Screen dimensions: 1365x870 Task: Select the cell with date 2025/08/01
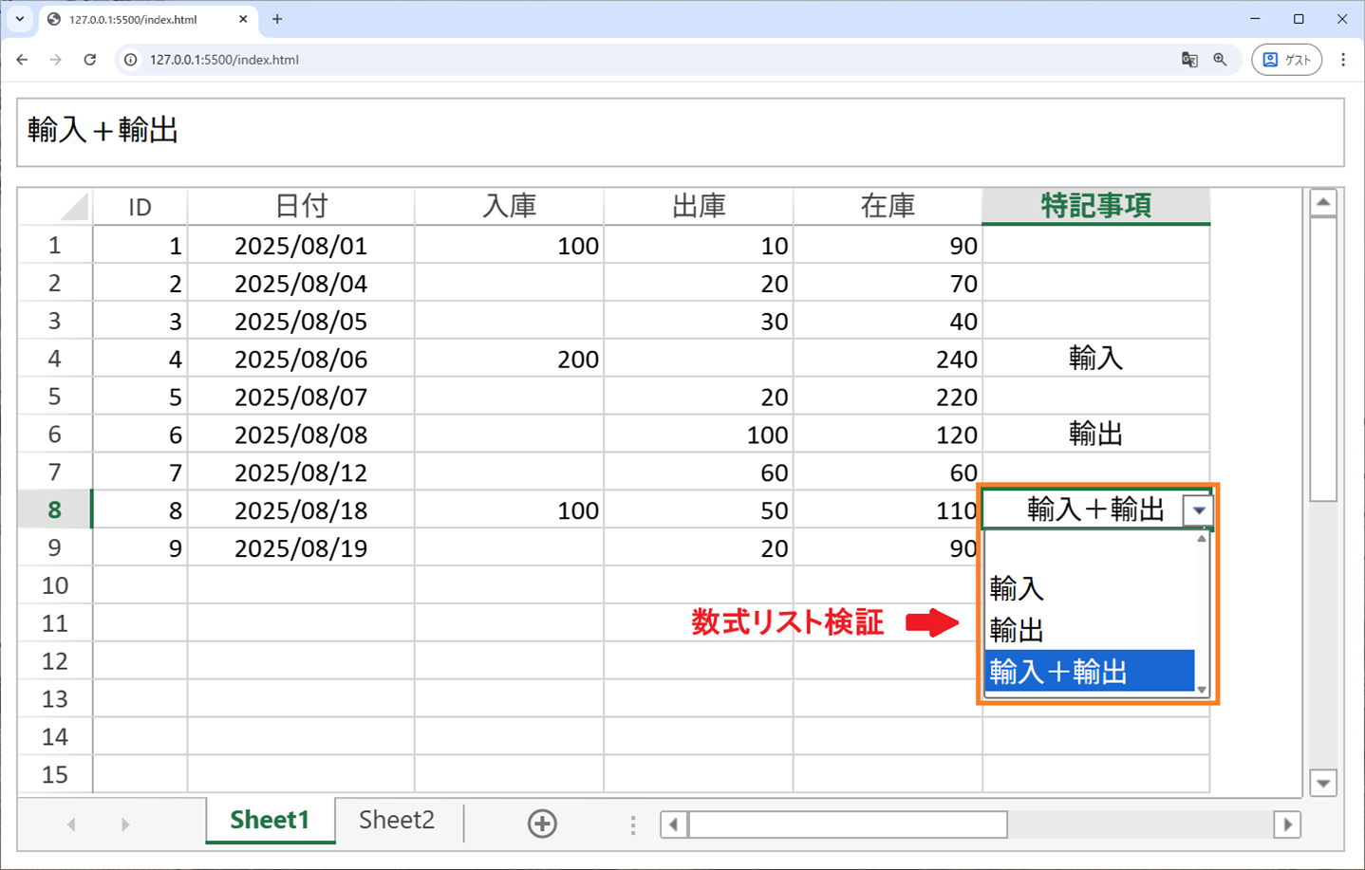point(301,246)
